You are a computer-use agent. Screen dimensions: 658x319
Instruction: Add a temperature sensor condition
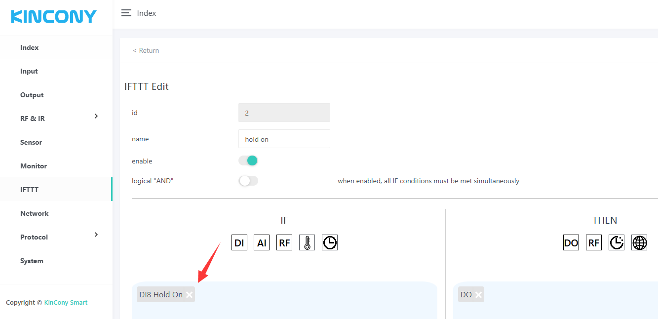click(307, 243)
